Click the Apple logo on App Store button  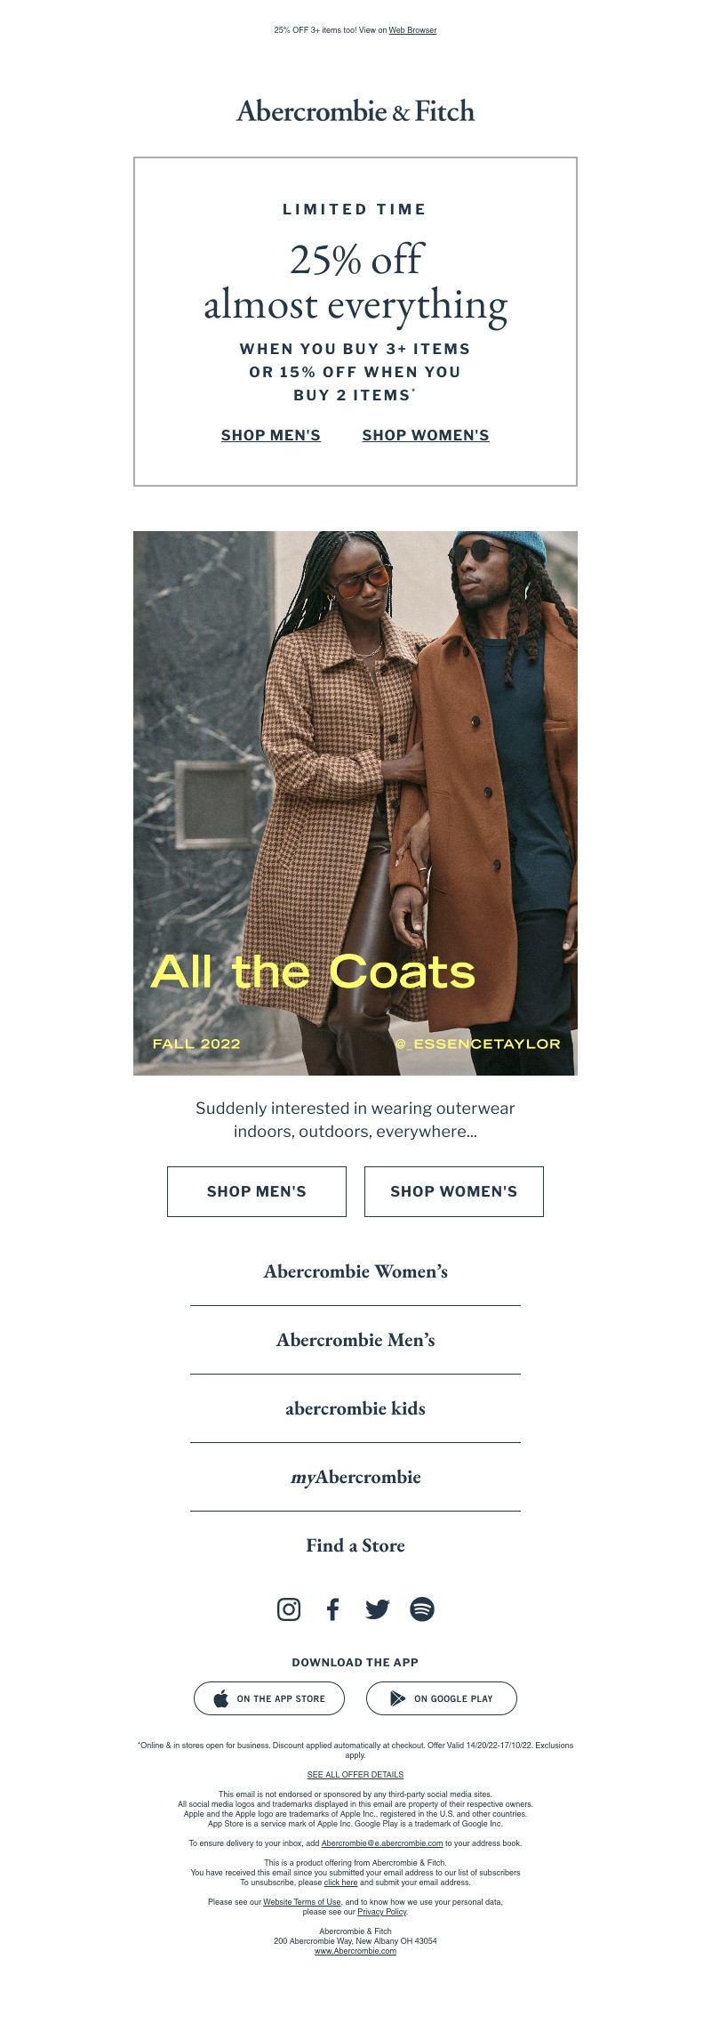click(x=221, y=1698)
